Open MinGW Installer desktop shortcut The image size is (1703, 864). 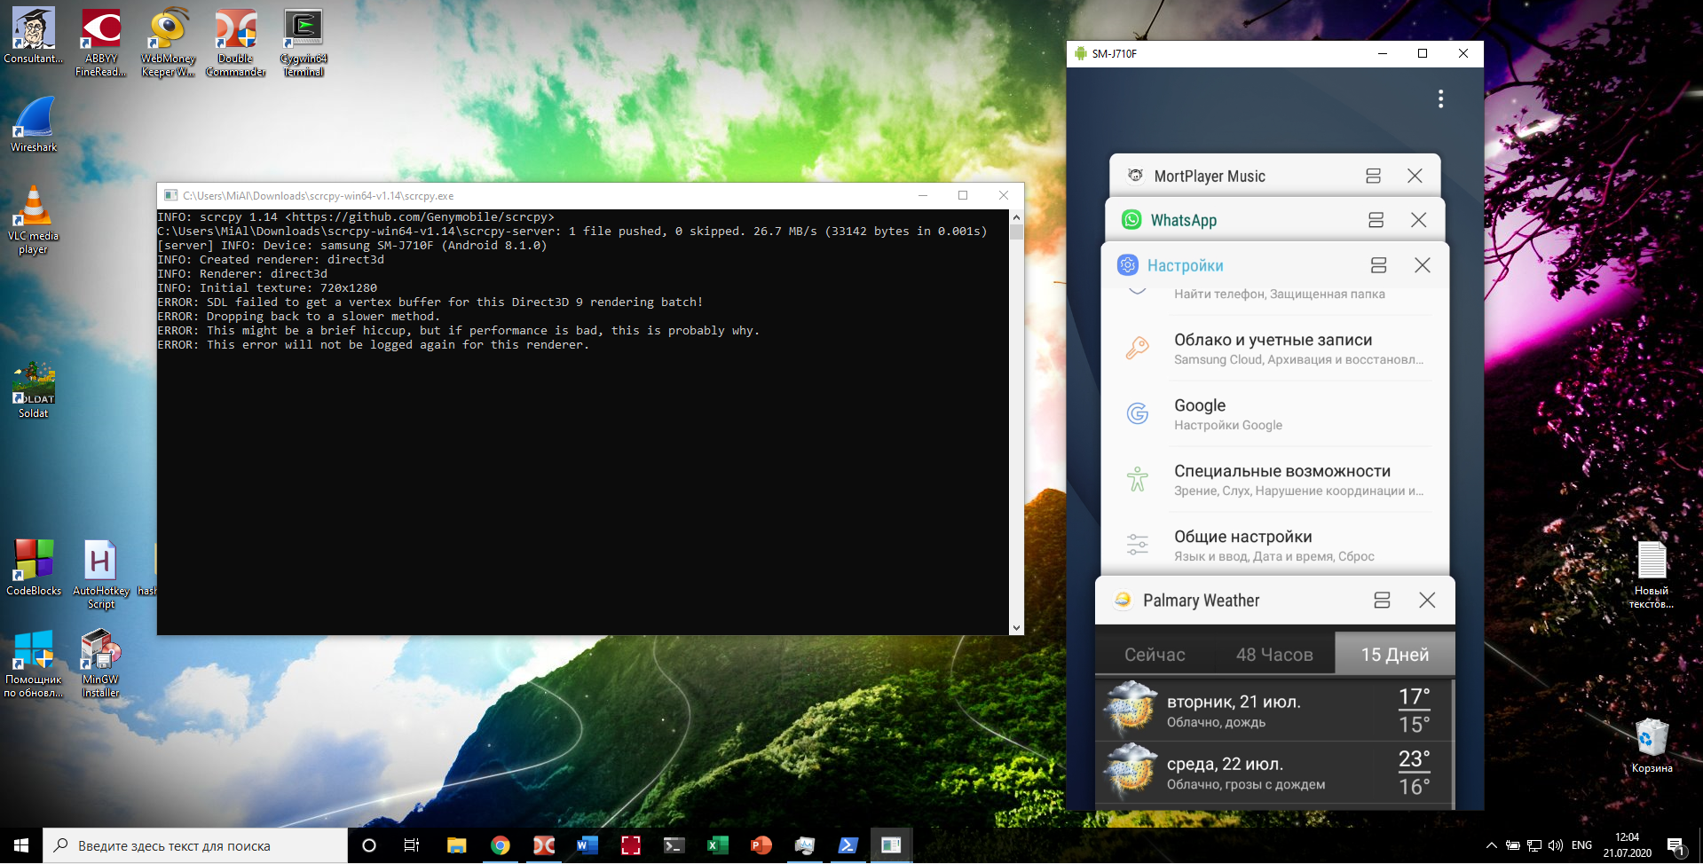tap(100, 663)
